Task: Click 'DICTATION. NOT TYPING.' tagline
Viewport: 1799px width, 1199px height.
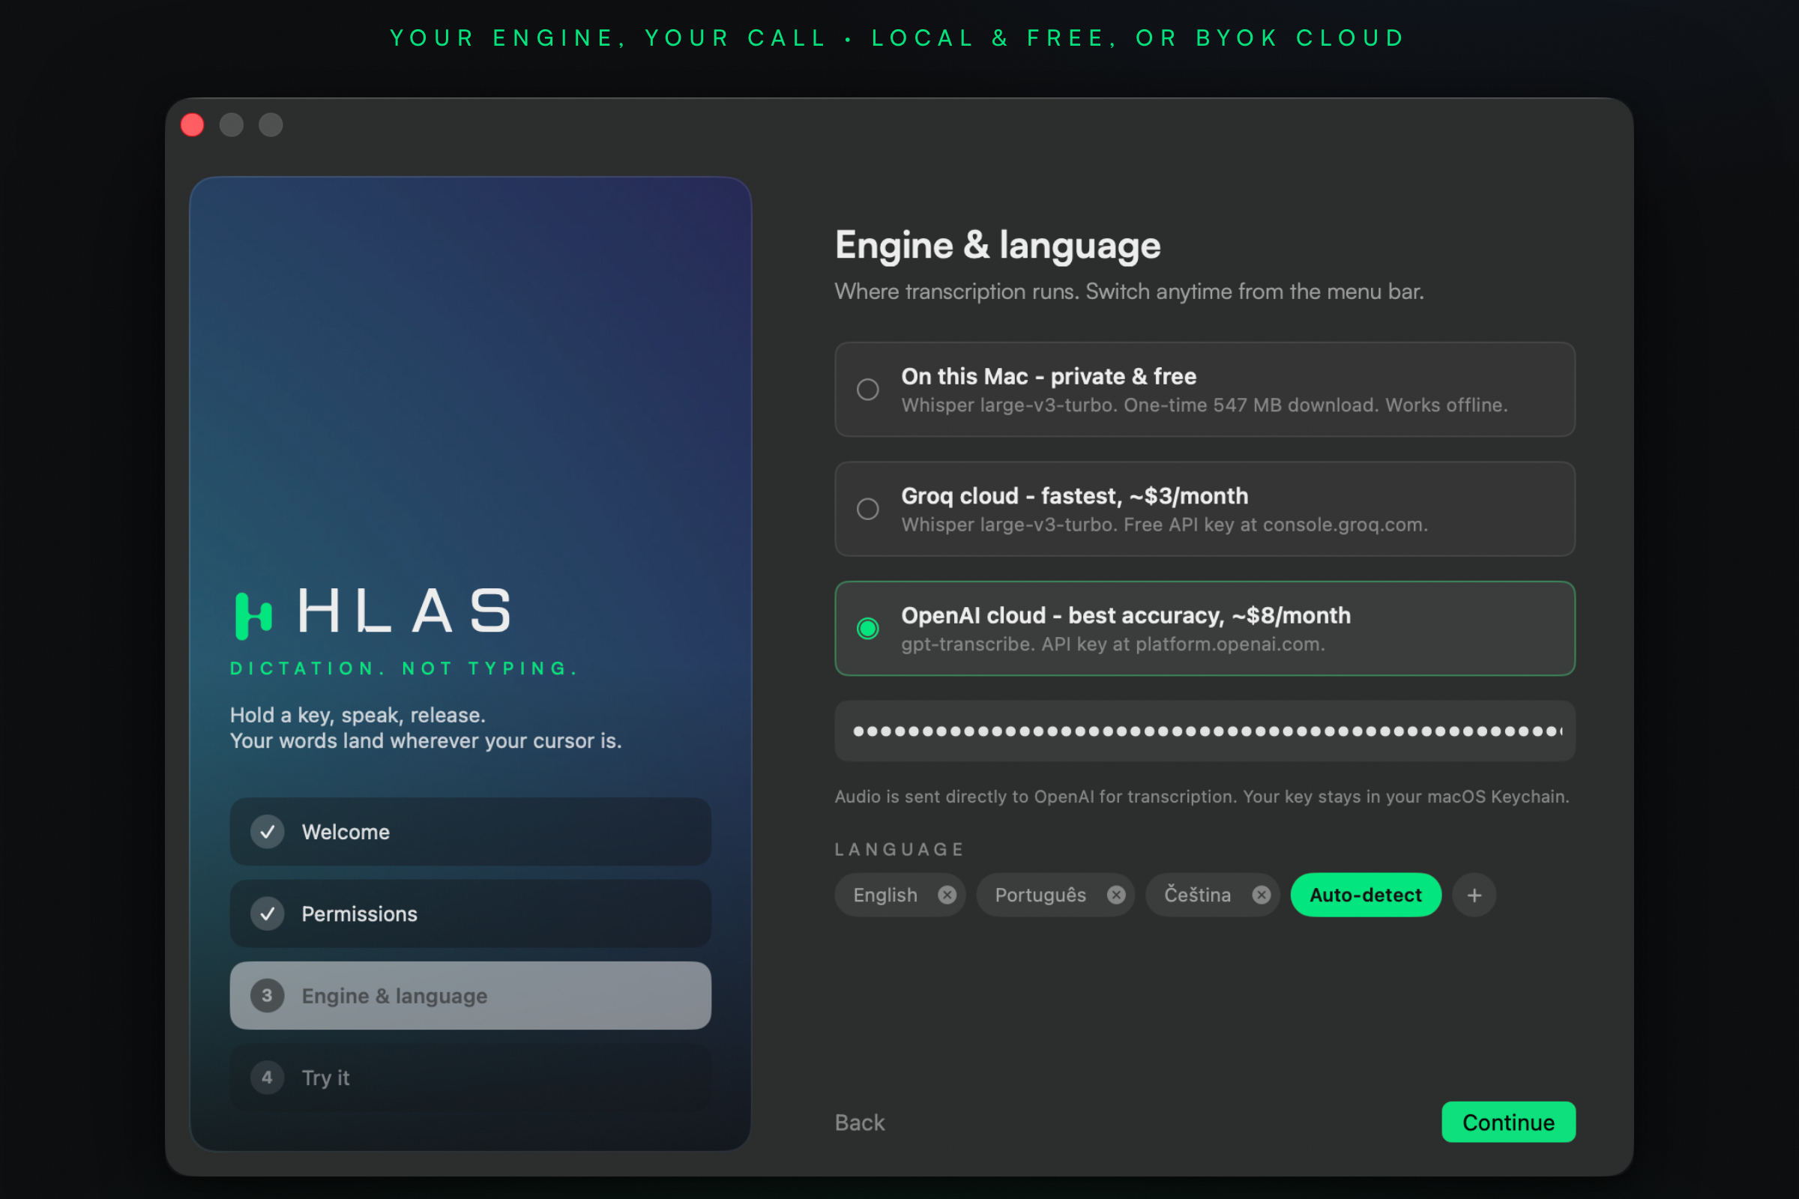Action: click(404, 668)
